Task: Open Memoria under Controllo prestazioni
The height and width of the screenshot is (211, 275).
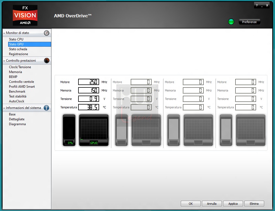Action: click(x=15, y=72)
